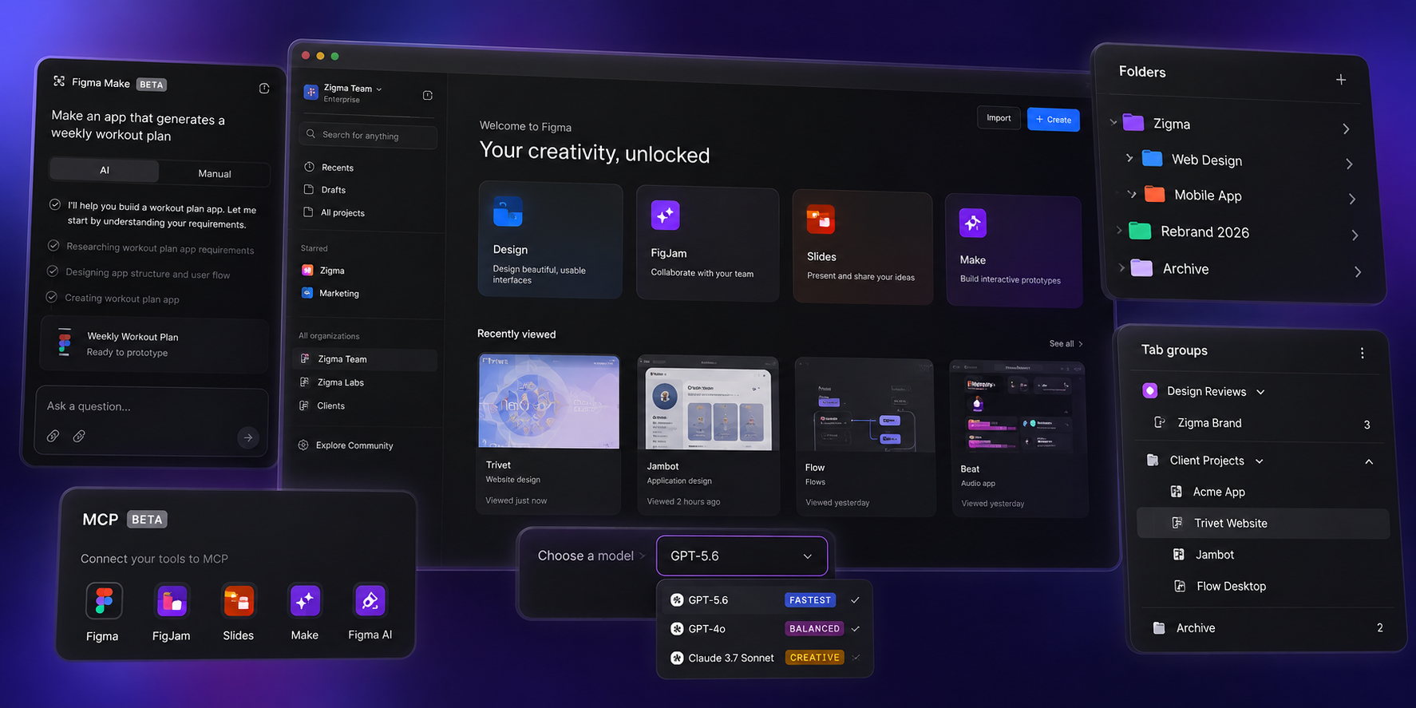Screen dimensions: 1416x708
Task: Open the history icon in Figma Make panel
Action: [x=264, y=89]
